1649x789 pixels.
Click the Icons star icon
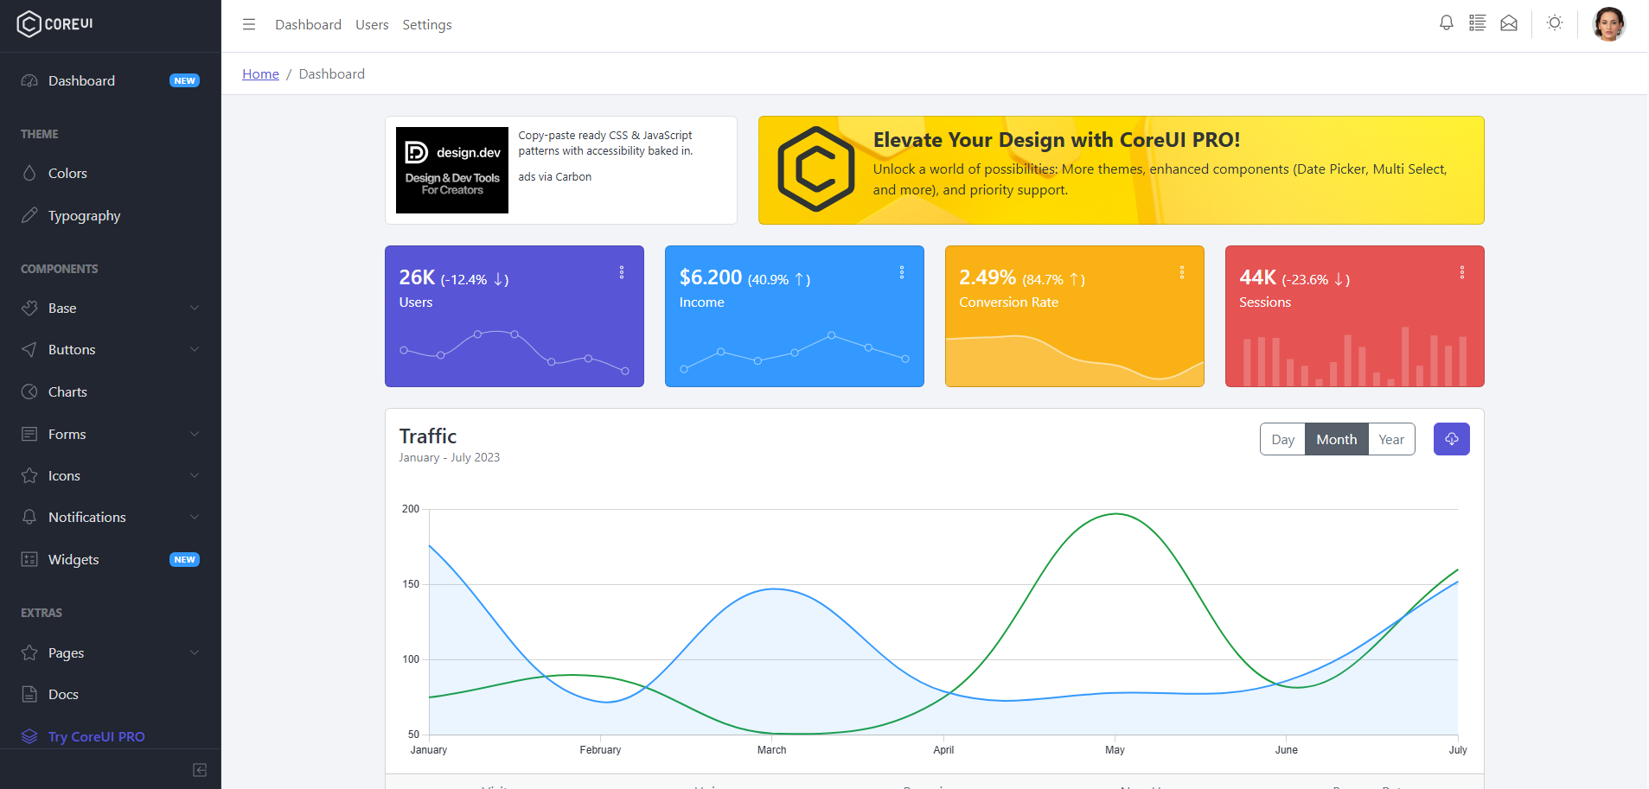pos(29,475)
